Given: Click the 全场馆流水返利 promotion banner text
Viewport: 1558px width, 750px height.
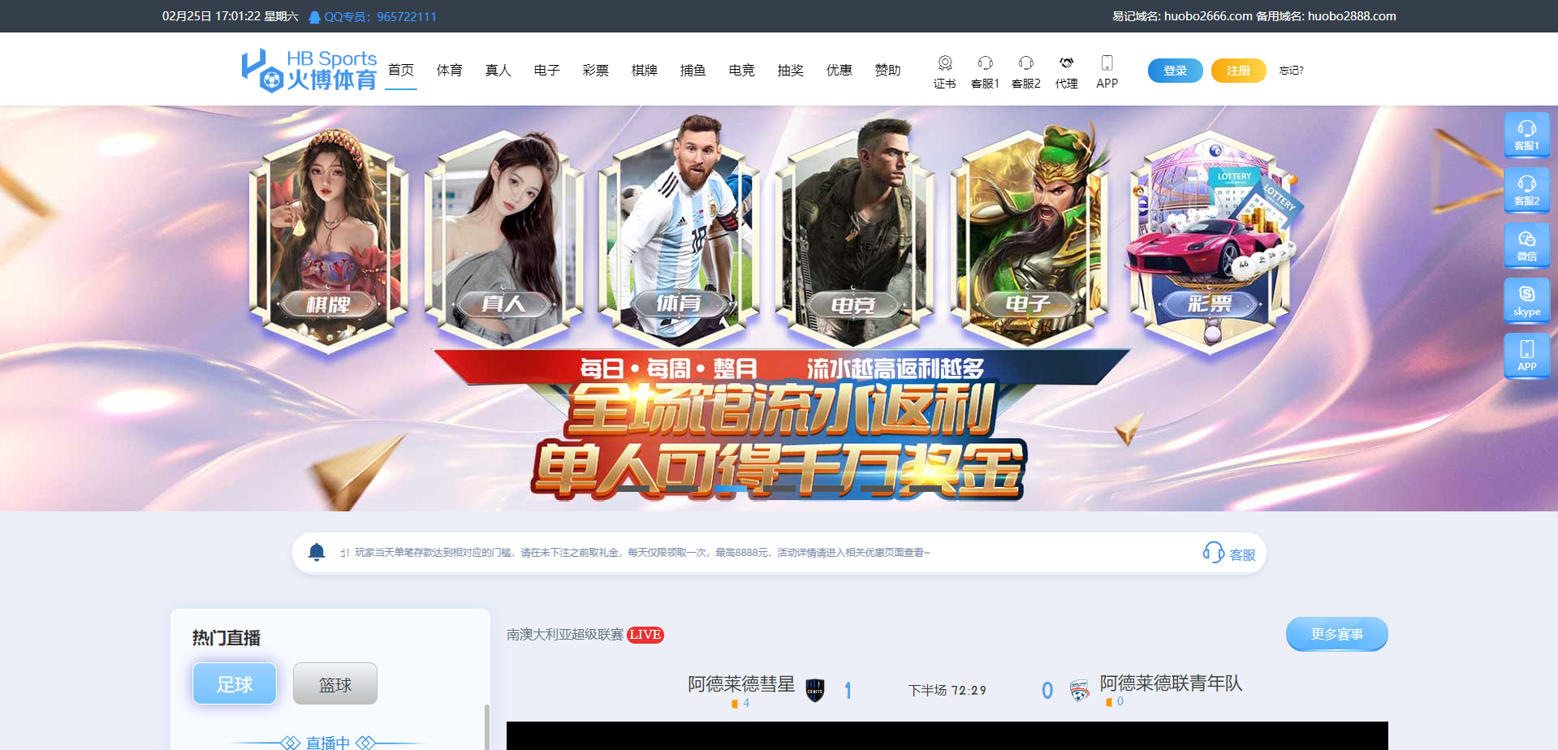Looking at the screenshot, I should [x=782, y=408].
